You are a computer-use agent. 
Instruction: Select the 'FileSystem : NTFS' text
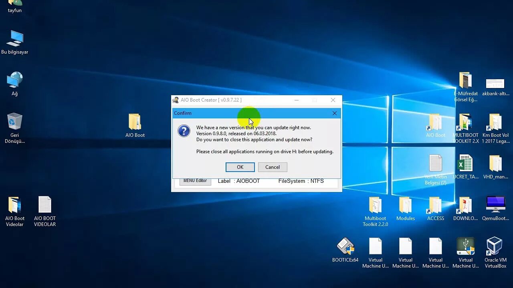pyautogui.click(x=301, y=181)
